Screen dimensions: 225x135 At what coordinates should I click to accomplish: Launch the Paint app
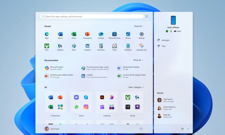(x=74, y=47)
